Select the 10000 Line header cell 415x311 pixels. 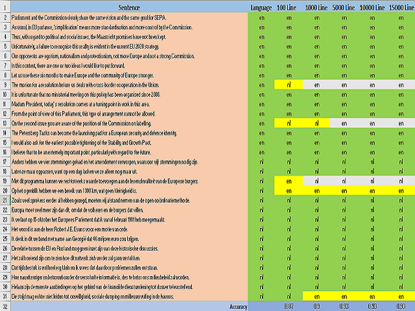point(372,8)
